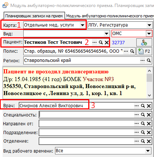The height and width of the screenshot is (157, 154).
Task: Expand Вид рабочего времени dropdown
Action: click(148, 151)
